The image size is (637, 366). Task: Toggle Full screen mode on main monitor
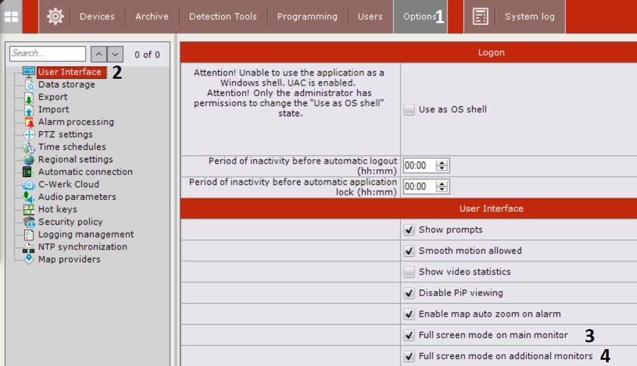[409, 335]
